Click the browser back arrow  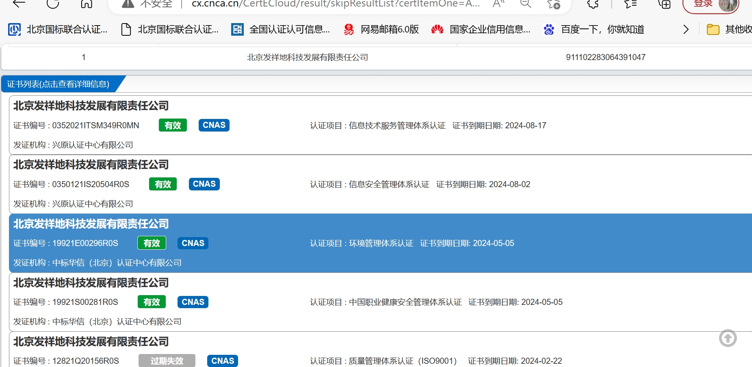[x=19, y=4]
